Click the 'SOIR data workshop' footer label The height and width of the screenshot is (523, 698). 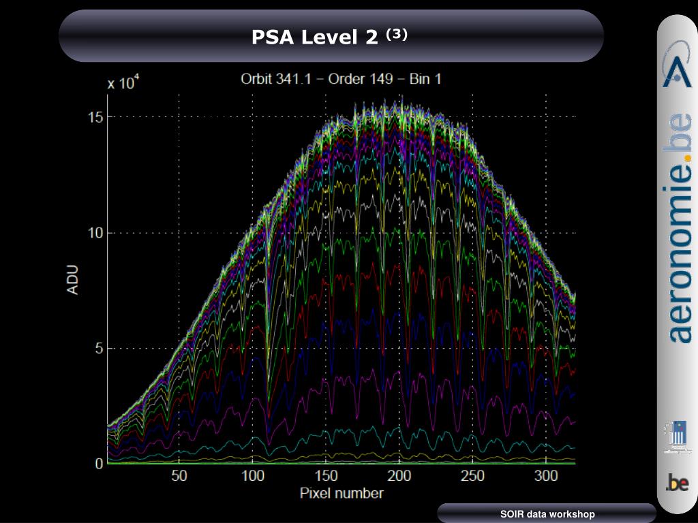coord(547,514)
